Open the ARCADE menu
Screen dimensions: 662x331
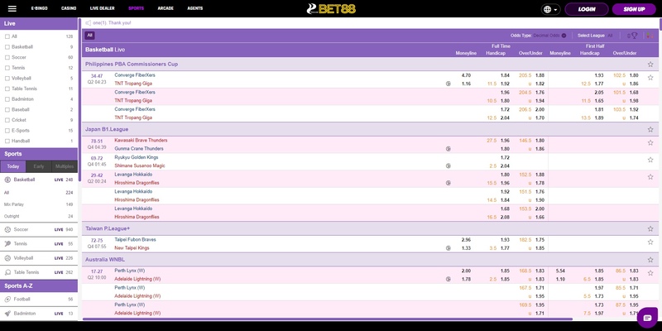pyautogui.click(x=165, y=8)
